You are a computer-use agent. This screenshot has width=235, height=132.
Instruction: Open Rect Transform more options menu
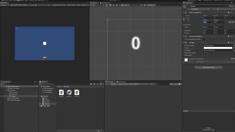234,12
